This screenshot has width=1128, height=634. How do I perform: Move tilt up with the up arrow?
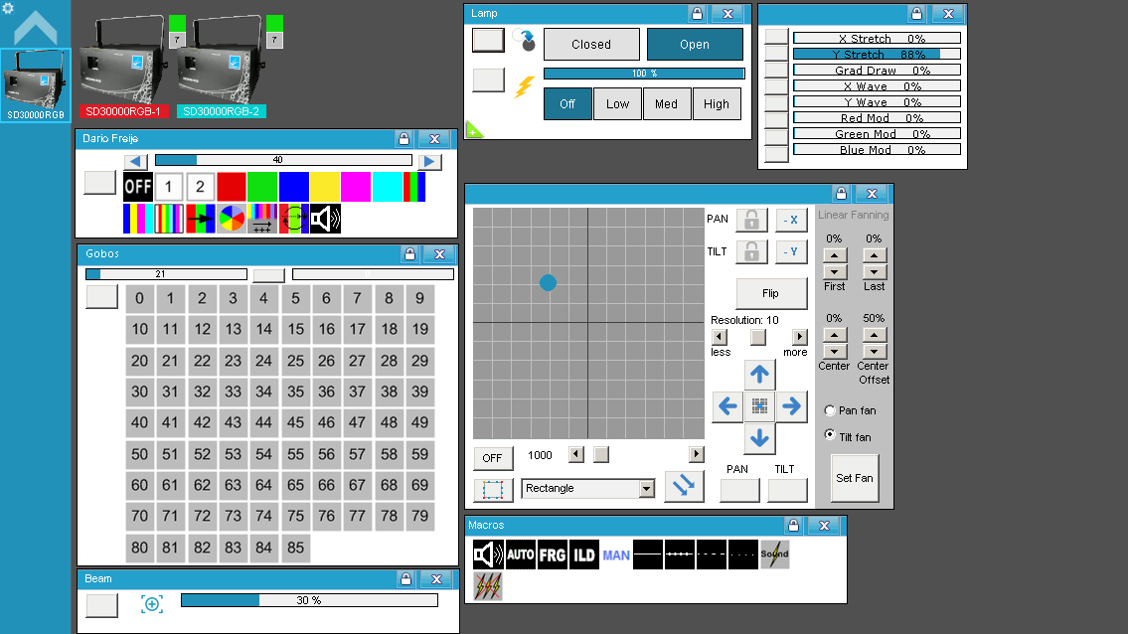[759, 375]
